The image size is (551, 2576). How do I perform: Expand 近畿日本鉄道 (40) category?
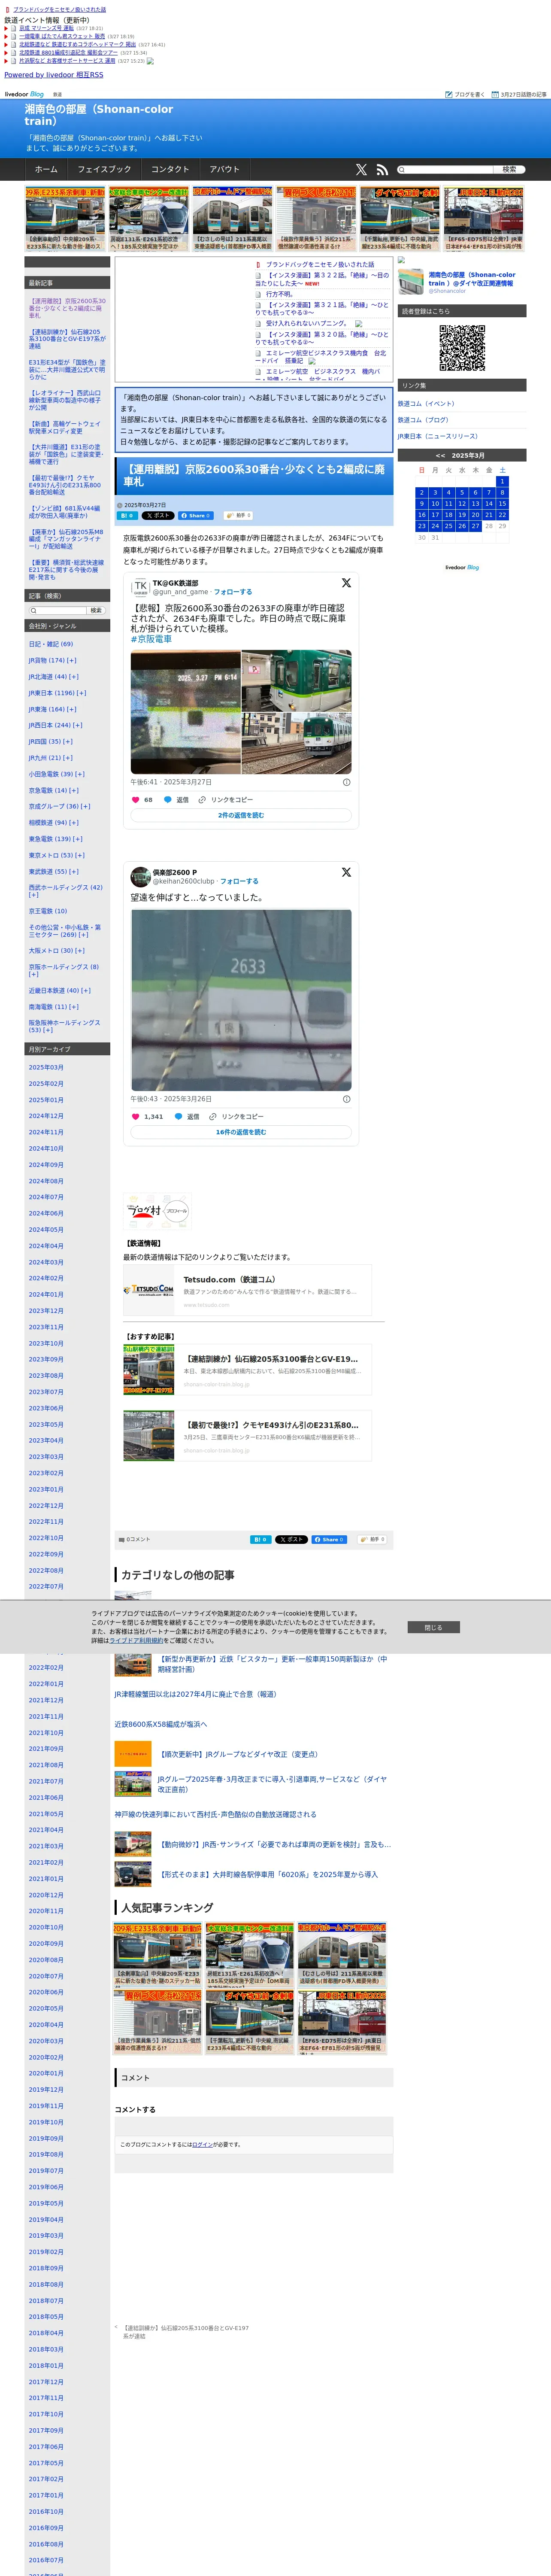coord(86,990)
